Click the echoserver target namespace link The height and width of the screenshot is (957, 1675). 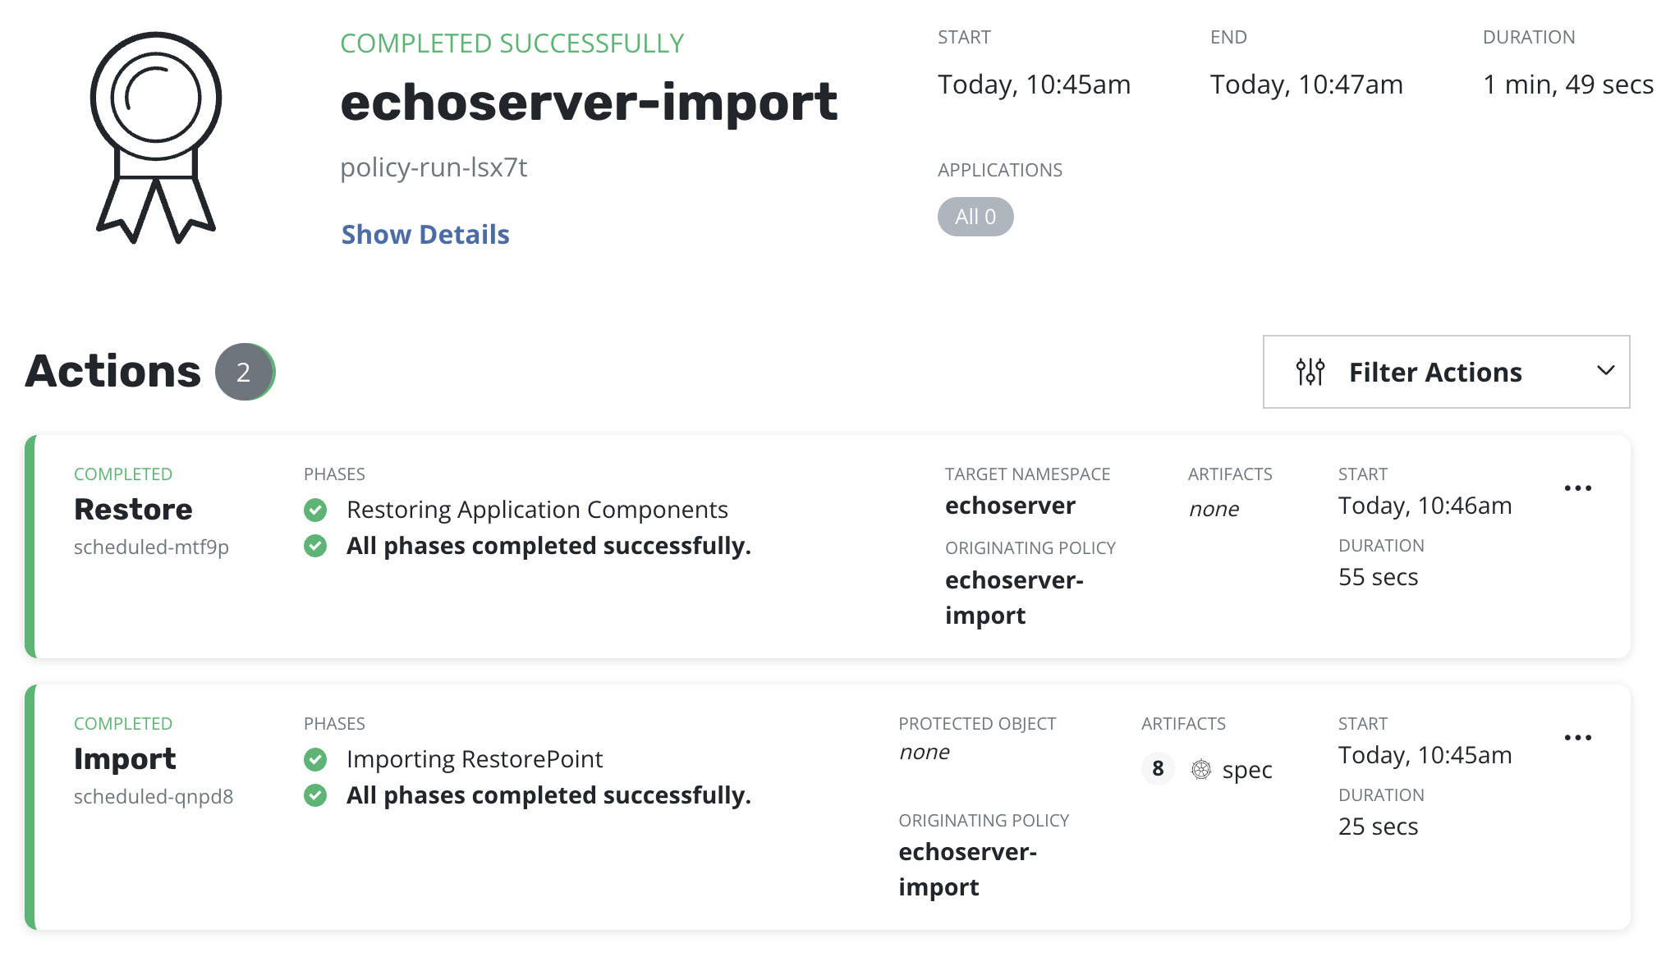1010,506
